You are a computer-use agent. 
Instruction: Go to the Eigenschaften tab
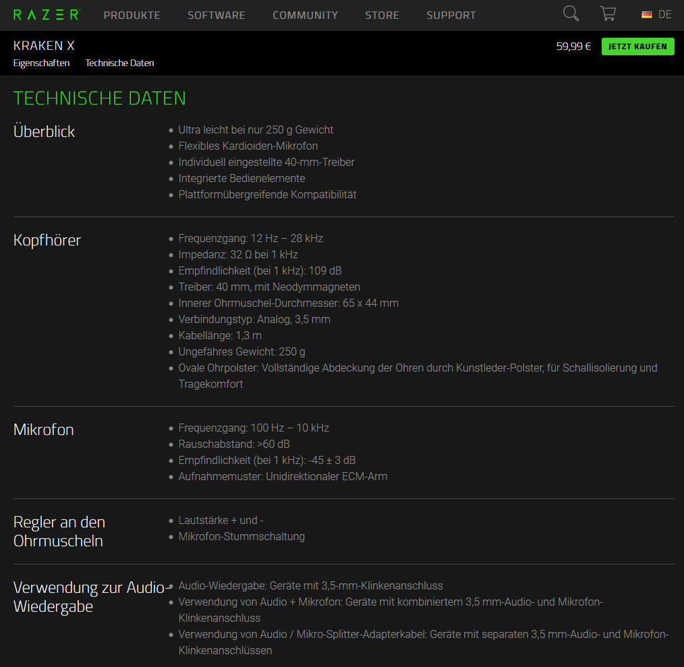[41, 63]
